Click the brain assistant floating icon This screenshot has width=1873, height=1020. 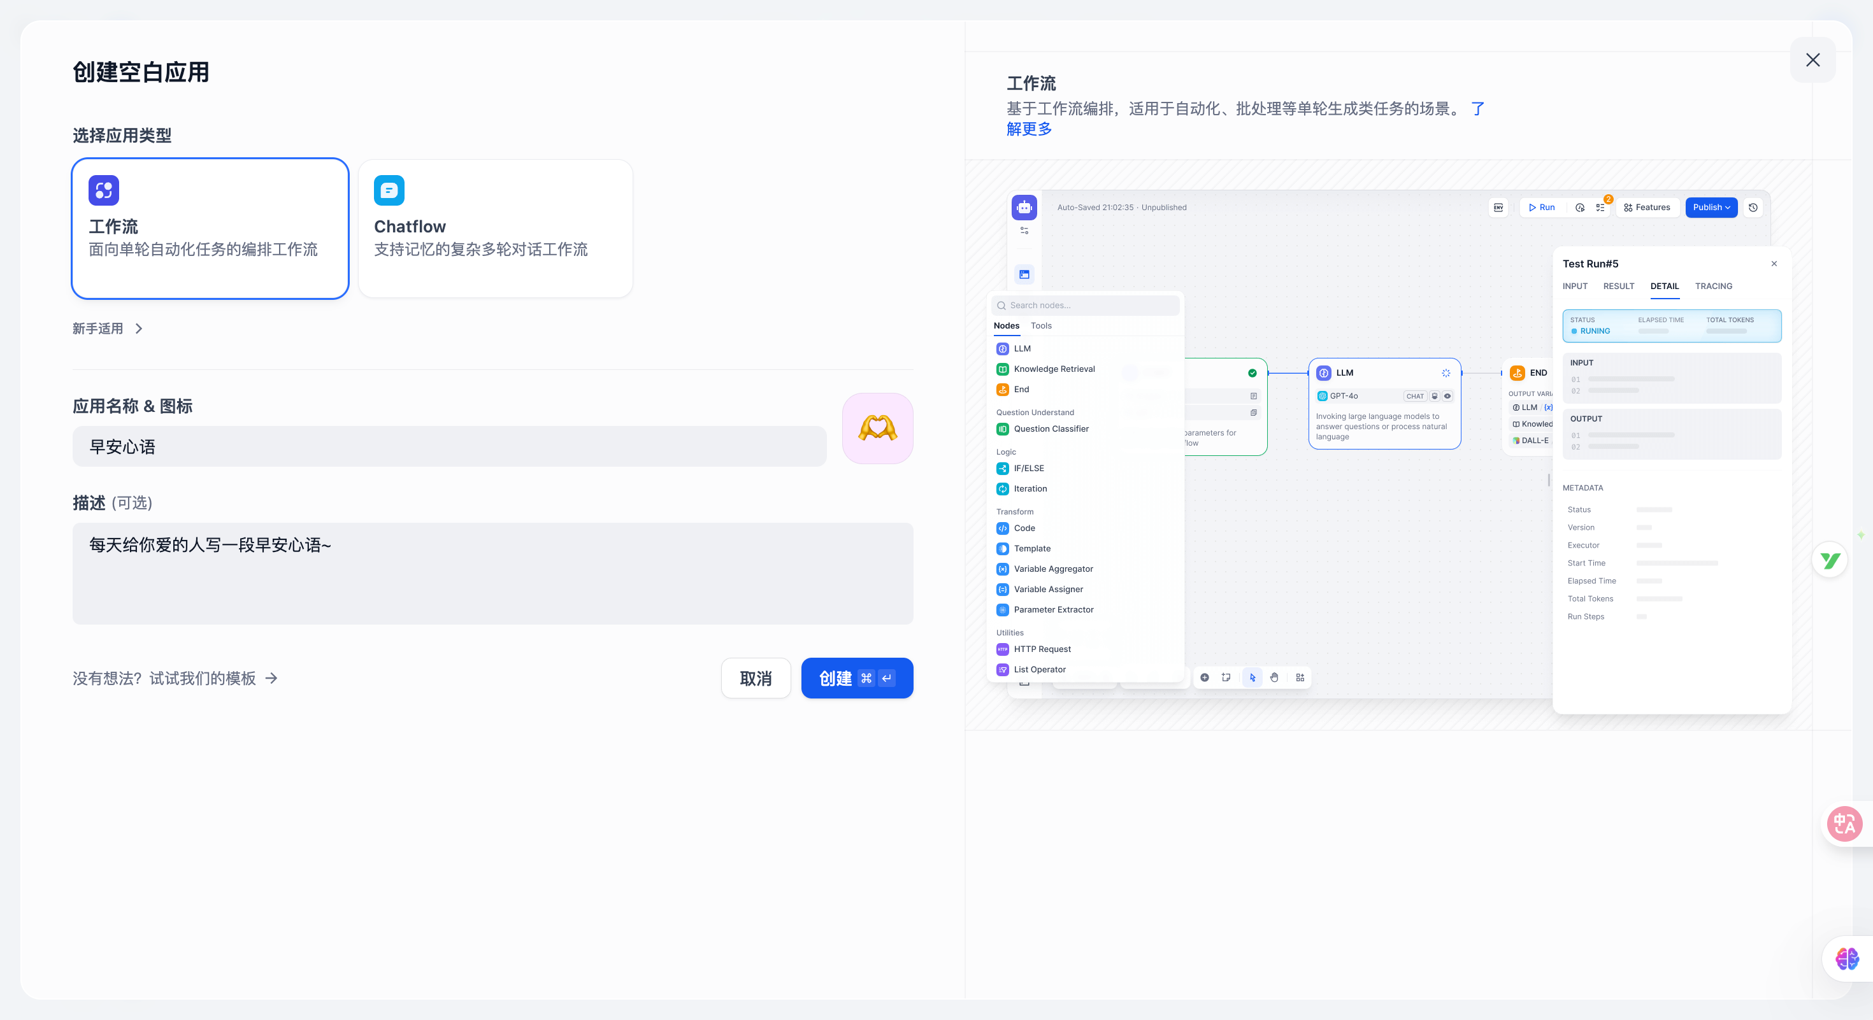[1847, 958]
